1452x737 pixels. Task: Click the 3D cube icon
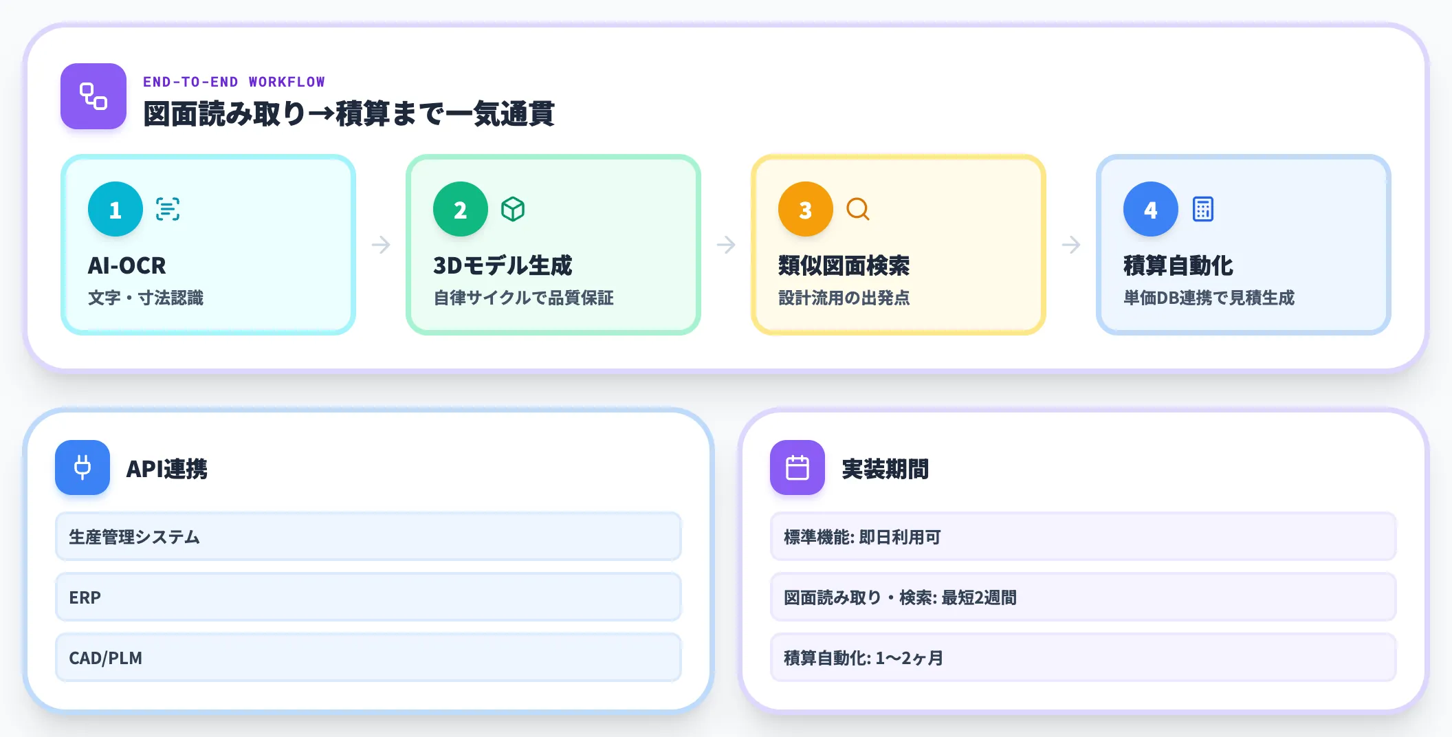point(513,209)
